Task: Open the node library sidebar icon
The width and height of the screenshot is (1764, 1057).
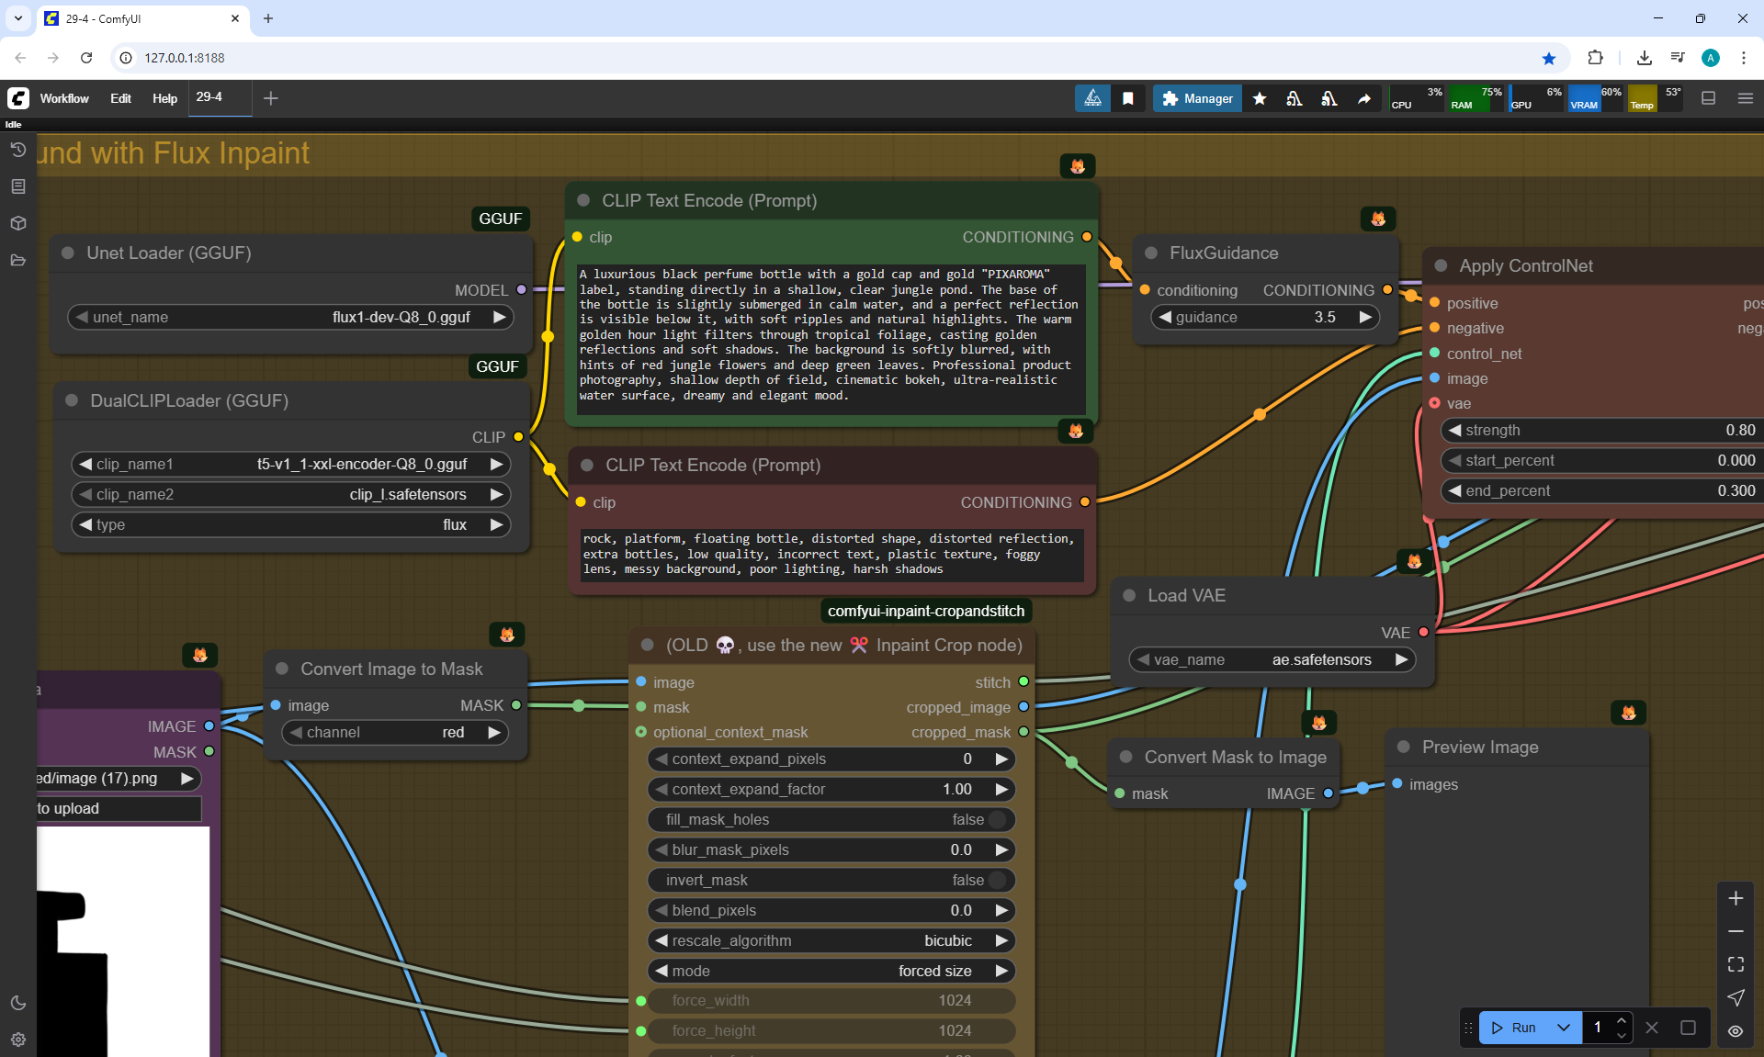Action: click(17, 186)
